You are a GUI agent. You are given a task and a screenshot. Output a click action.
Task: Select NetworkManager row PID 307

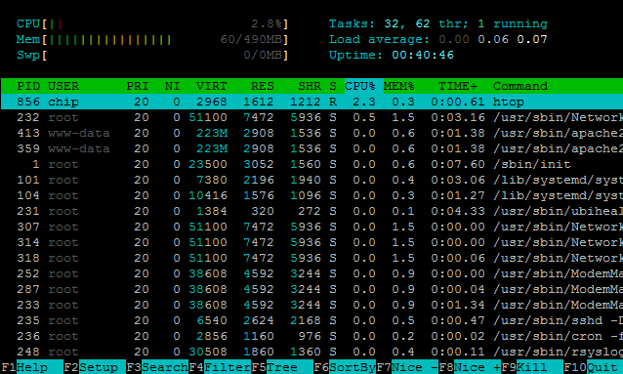[x=311, y=227]
